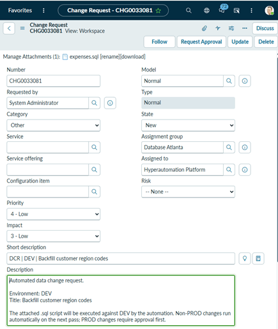Open the suggestion lightbulb beside Short description

(x=245, y=259)
